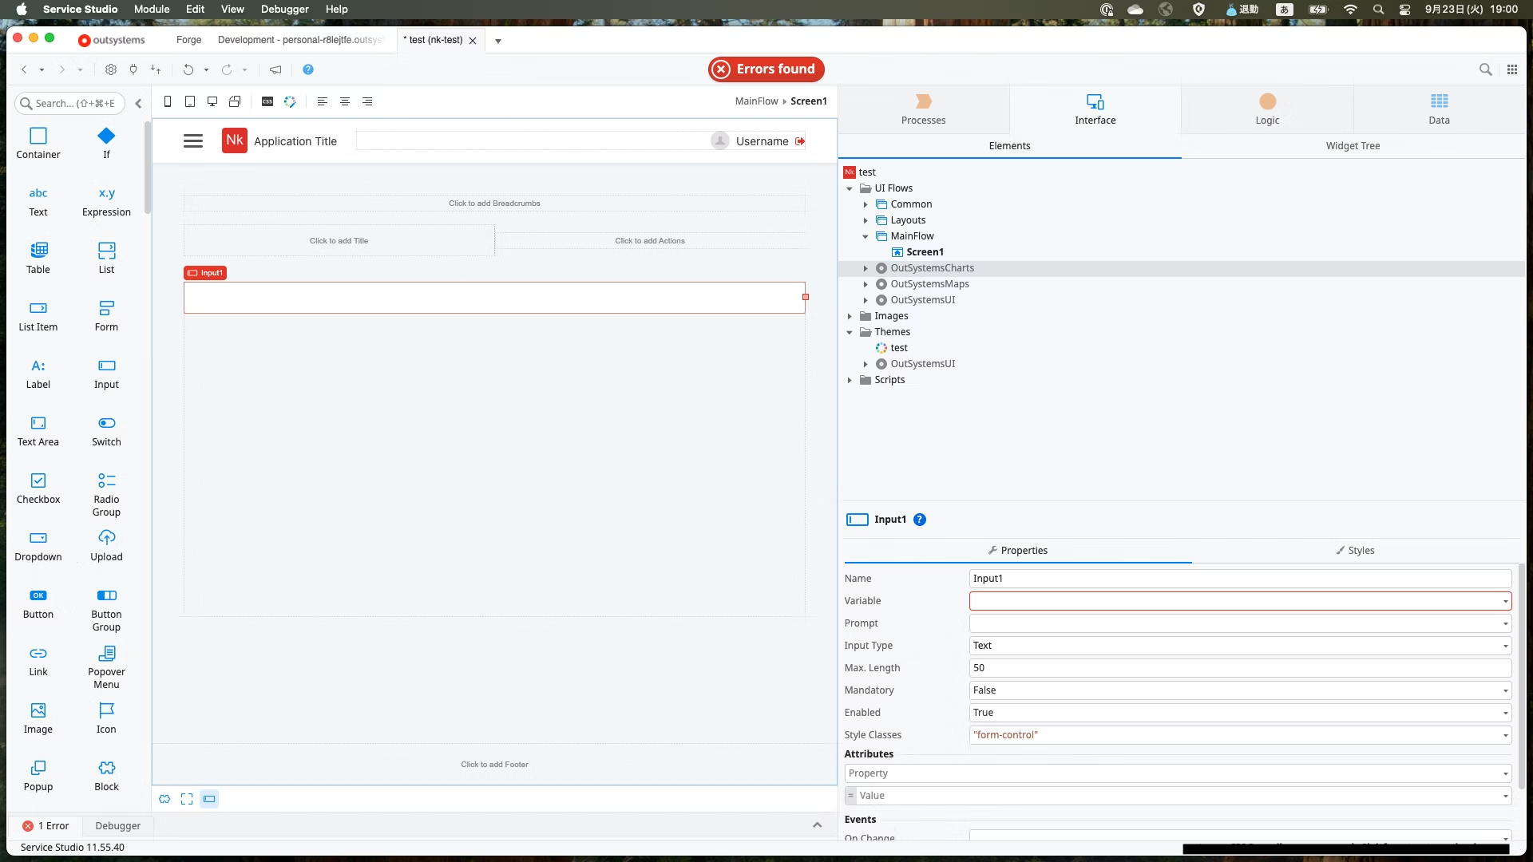The height and width of the screenshot is (862, 1533).
Task: Expand the OutSystemsCharts tree node
Action: coord(866,268)
